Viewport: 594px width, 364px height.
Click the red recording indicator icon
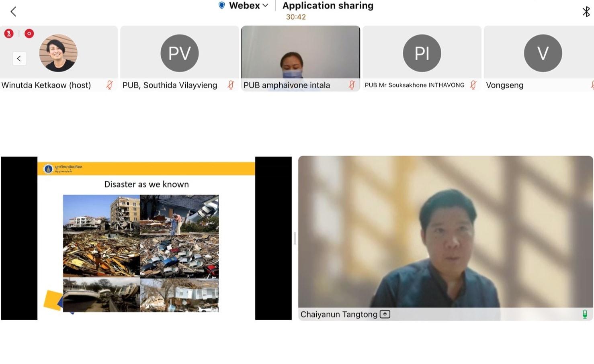(x=29, y=33)
